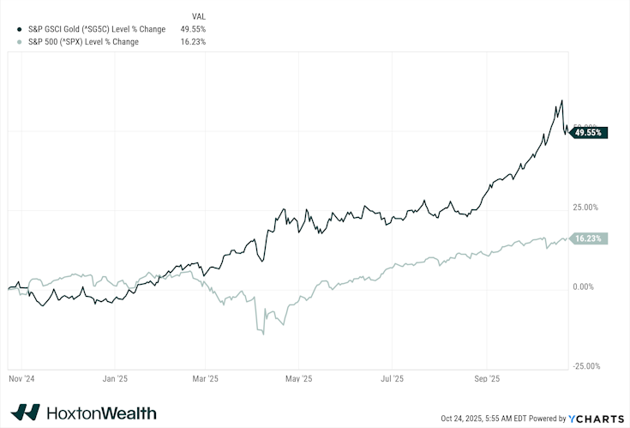Click the YCharts logo
The image size is (630, 428).
pos(597,419)
